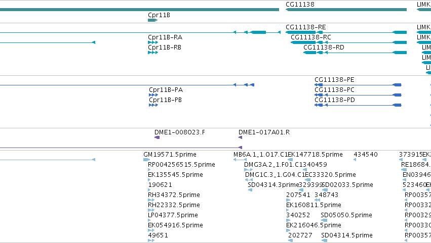Select the SD02033.5prime EST label
The image size is (431, 243).
347,185
